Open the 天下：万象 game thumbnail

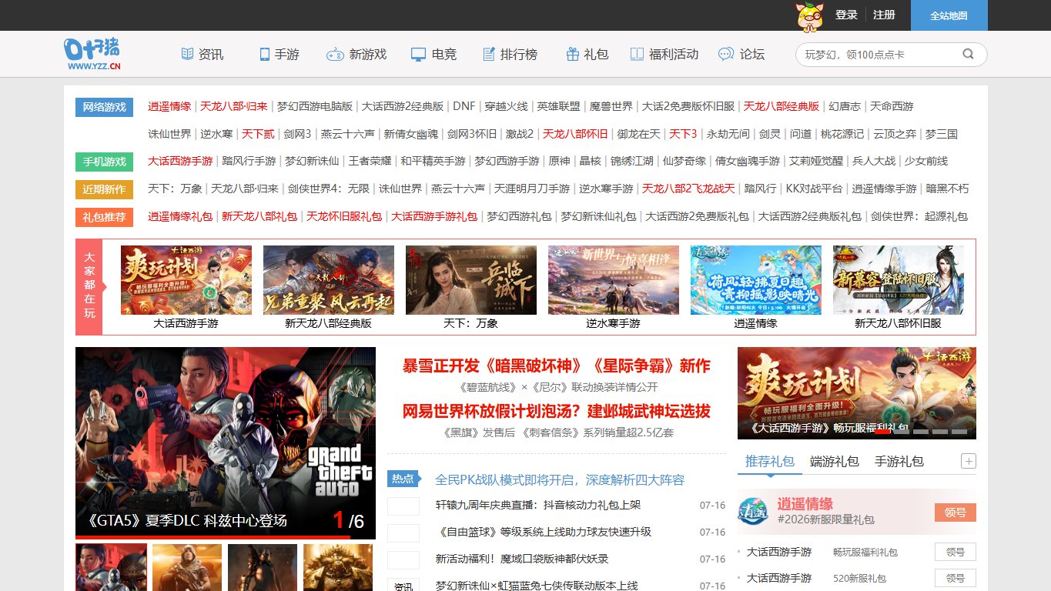(x=471, y=280)
